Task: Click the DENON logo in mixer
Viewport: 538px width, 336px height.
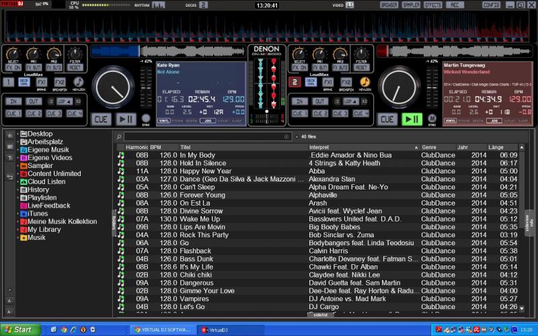Action: pos(266,50)
